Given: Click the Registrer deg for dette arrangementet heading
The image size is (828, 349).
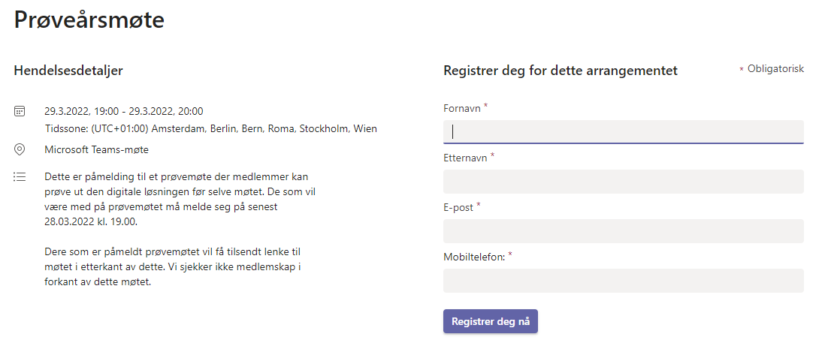Looking at the screenshot, I should pos(561,71).
